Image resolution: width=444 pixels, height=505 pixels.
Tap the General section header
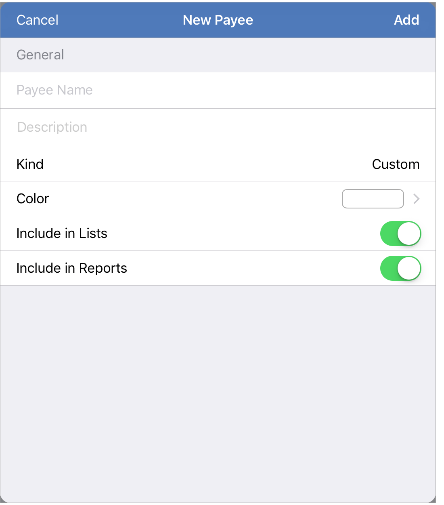tap(40, 55)
